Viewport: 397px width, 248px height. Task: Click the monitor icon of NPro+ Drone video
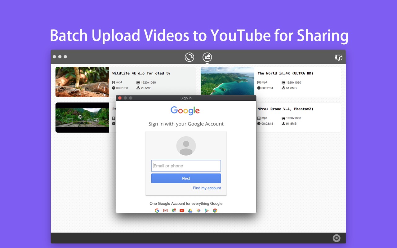(283, 118)
